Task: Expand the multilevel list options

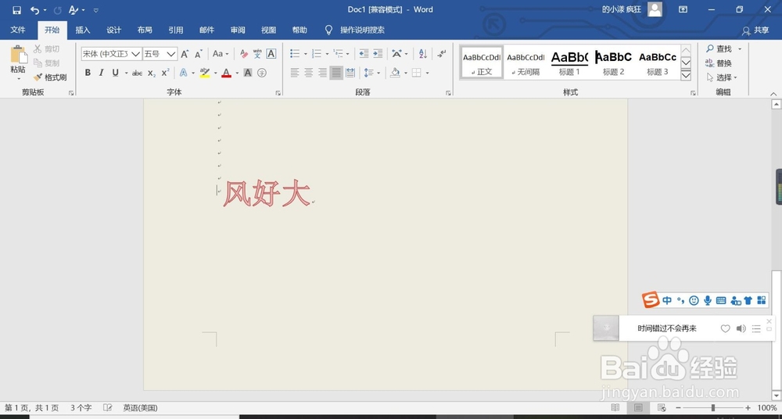Action: (348, 54)
